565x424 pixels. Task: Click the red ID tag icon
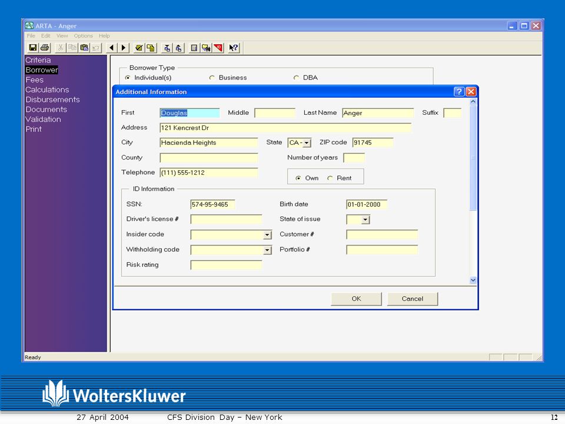click(218, 48)
